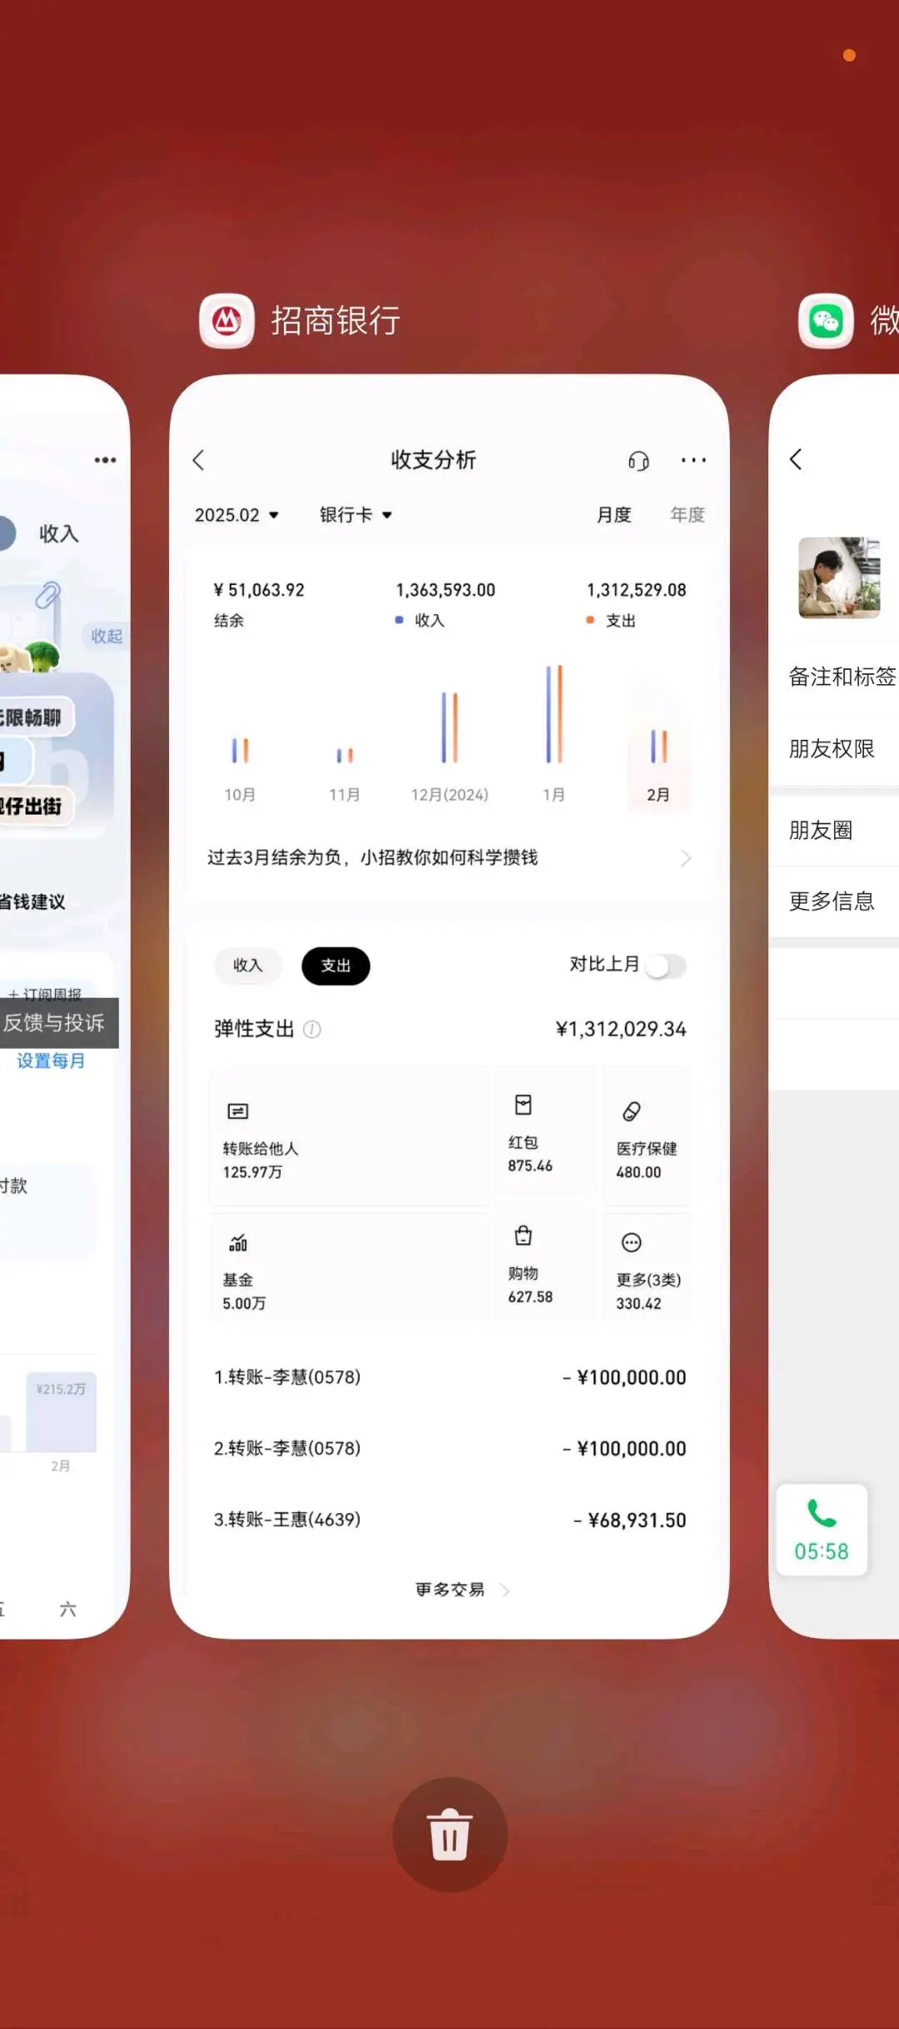Tap the info icon beside 弹性支出

click(312, 1029)
